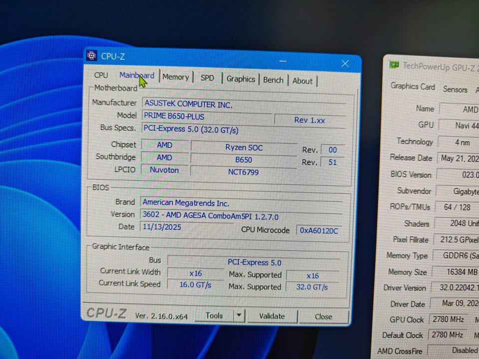Select Graphics Card tab in GPU-Z
The height and width of the screenshot is (359, 479).
413,86
